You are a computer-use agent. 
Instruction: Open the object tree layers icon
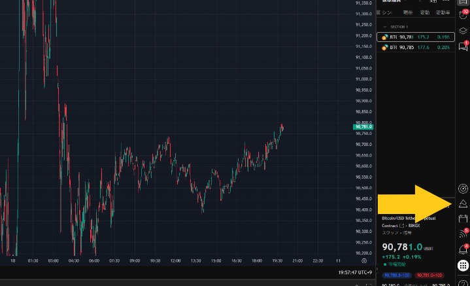click(x=463, y=30)
